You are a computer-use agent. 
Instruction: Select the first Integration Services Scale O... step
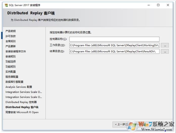[24, 92]
